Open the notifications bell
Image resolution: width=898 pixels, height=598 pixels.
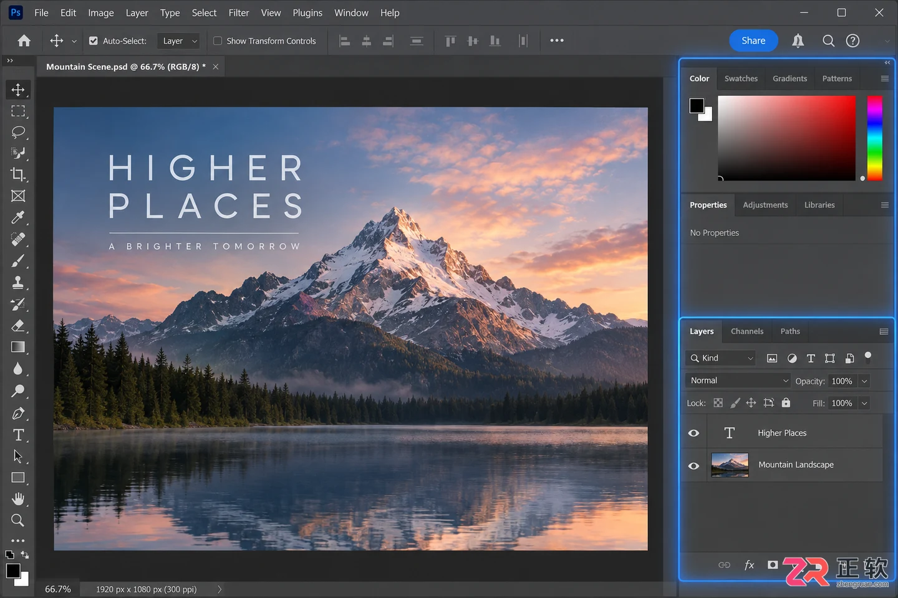coord(798,40)
